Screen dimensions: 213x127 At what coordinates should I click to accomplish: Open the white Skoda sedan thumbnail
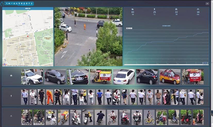coord(124,77)
